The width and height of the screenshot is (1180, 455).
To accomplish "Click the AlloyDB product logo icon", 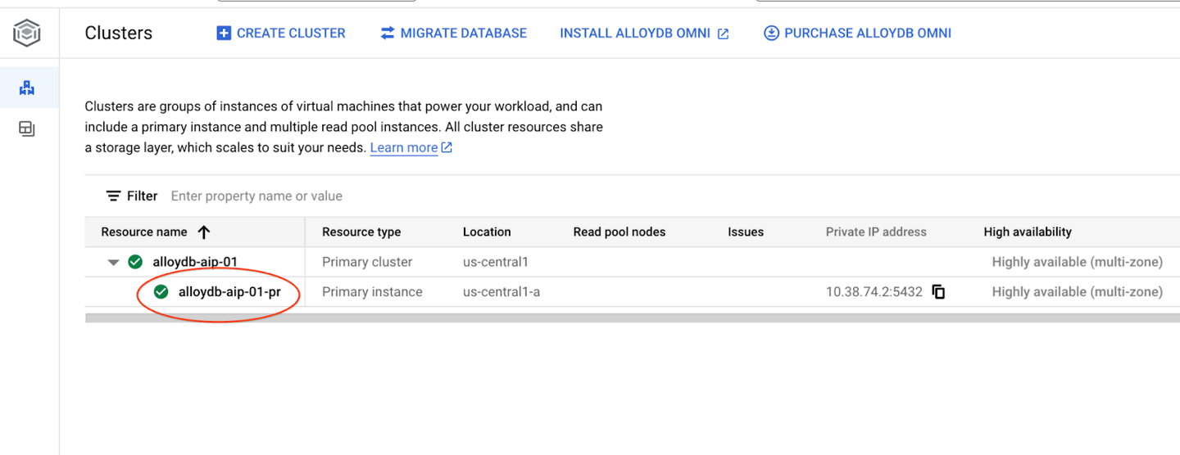I will tap(27, 34).
